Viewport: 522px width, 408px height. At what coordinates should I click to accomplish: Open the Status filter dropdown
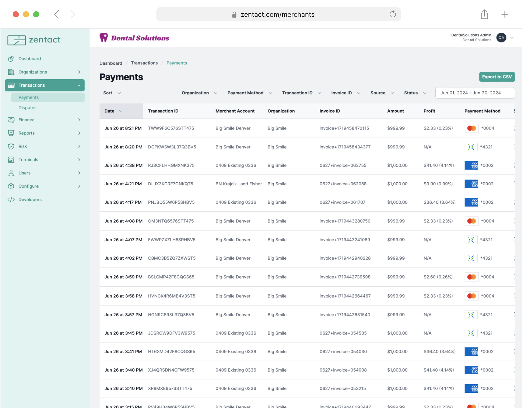415,93
